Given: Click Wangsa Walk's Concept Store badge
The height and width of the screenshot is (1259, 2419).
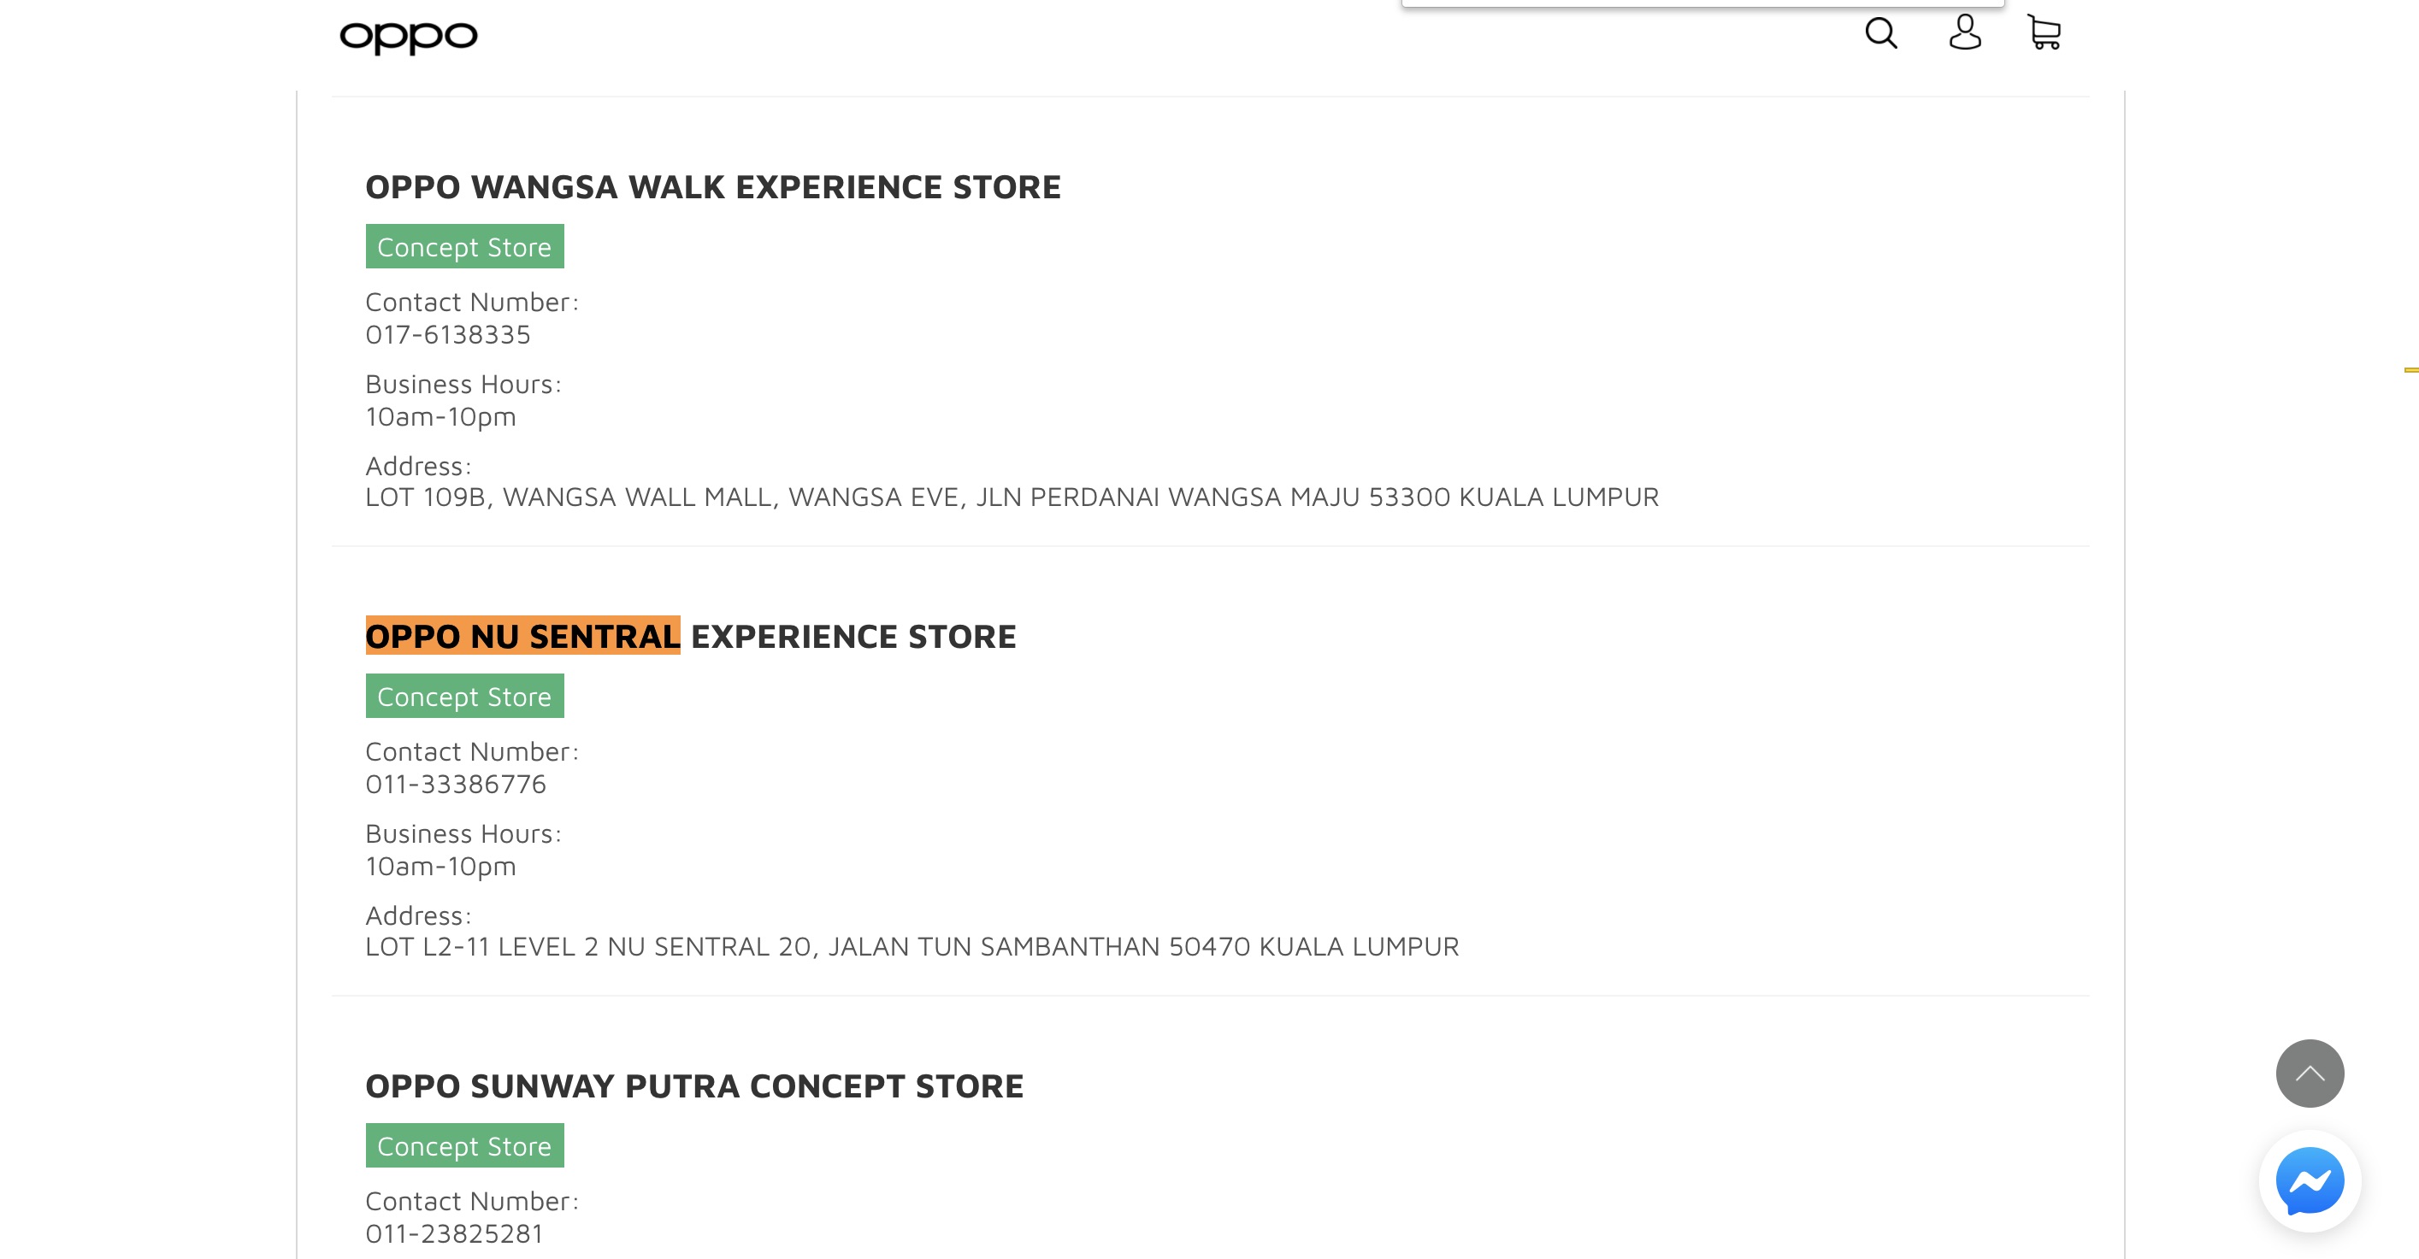Looking at the screenshot, I should coord(464,247).
